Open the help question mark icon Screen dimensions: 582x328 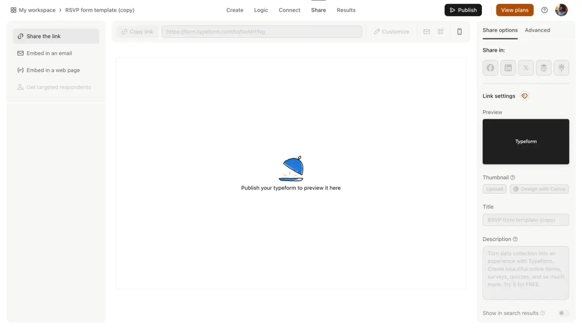coord(544,10)
